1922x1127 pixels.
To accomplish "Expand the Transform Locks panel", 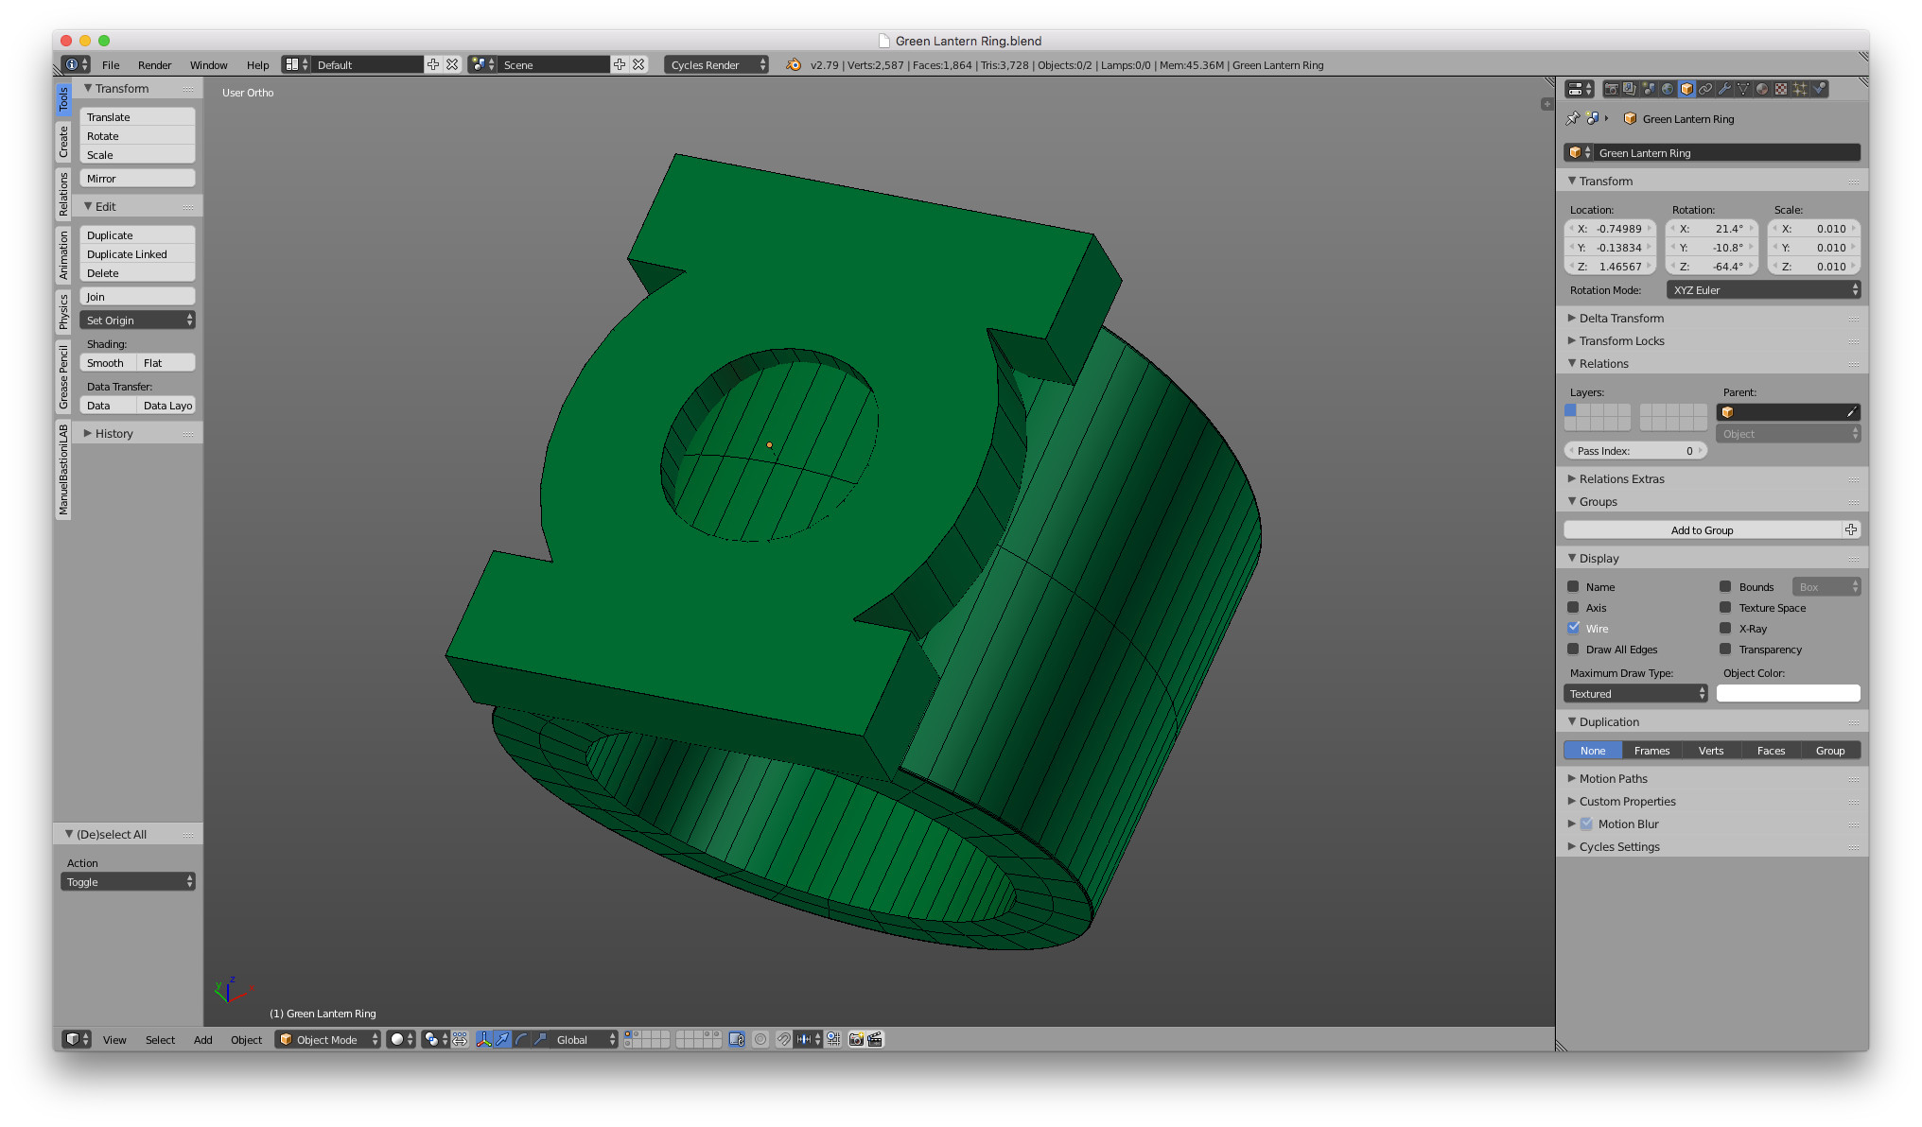I will coord(1621,340).
